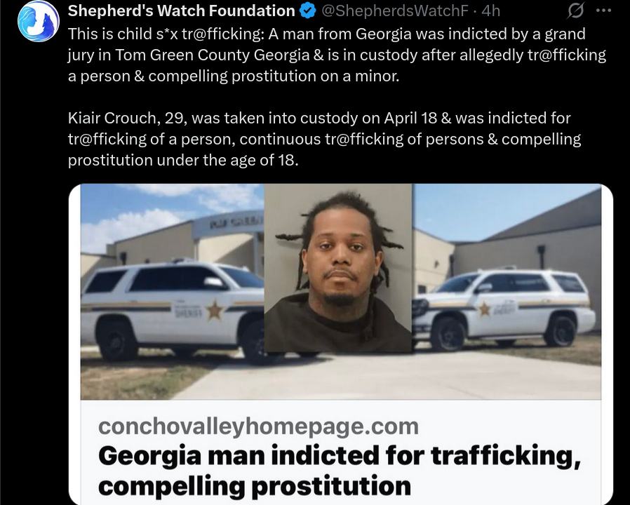Open the @ShepherdsWatchF handle link

click(395, 11)
